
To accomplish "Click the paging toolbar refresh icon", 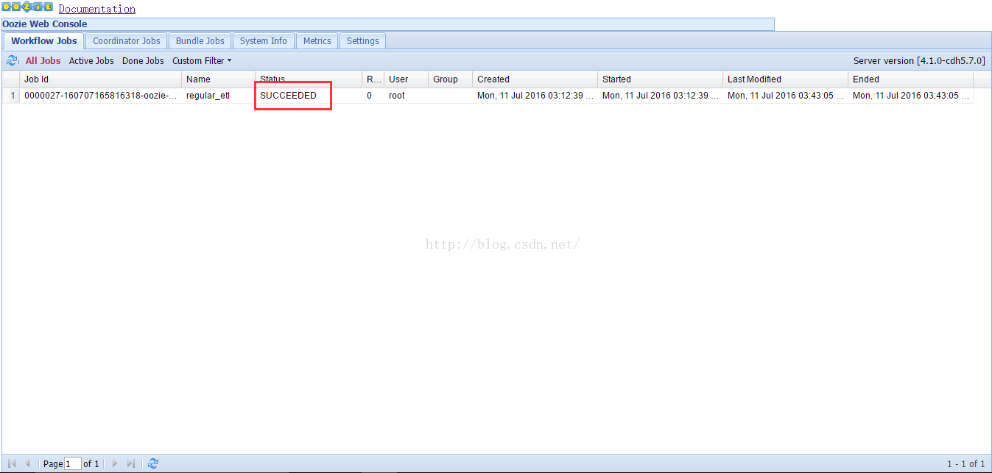I will (x=153, y=463).
